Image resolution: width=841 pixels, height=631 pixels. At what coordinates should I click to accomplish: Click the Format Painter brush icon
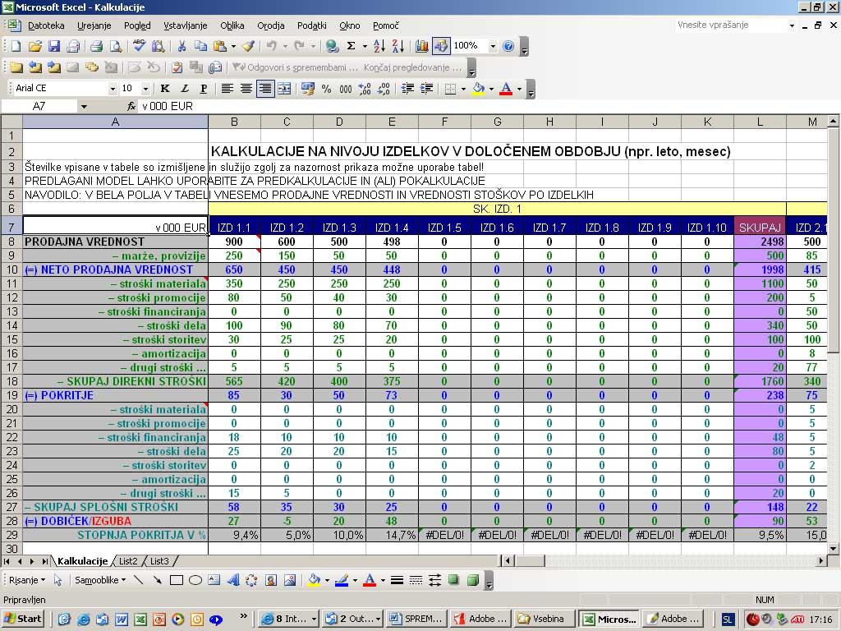[248, 46]
